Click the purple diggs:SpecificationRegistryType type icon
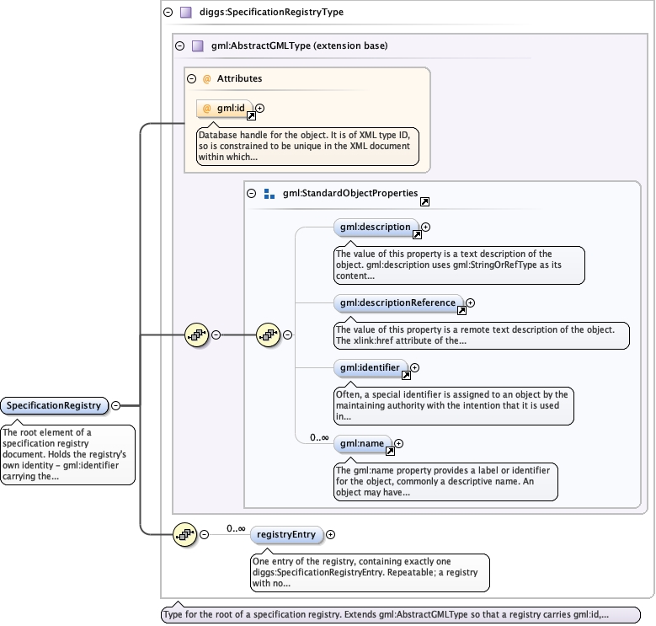 186,12
